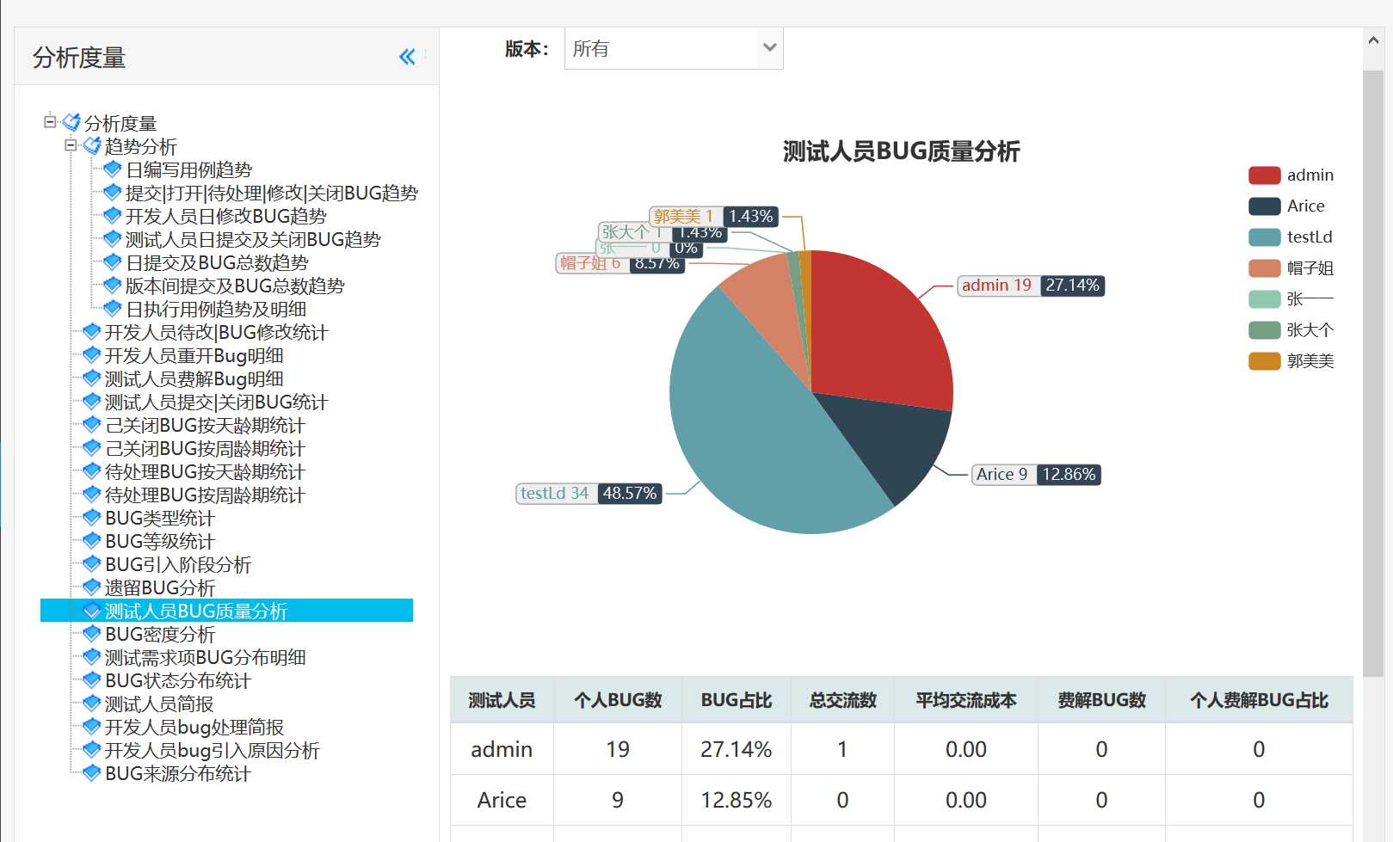1393x842 pixels.
Task: Click the icon next to 开发人员日修改BUG趋势
Action: (112, 215)
